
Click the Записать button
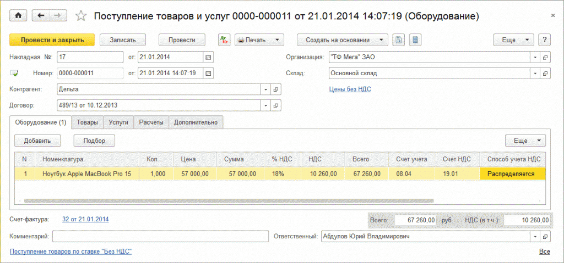tap(123, 40)
